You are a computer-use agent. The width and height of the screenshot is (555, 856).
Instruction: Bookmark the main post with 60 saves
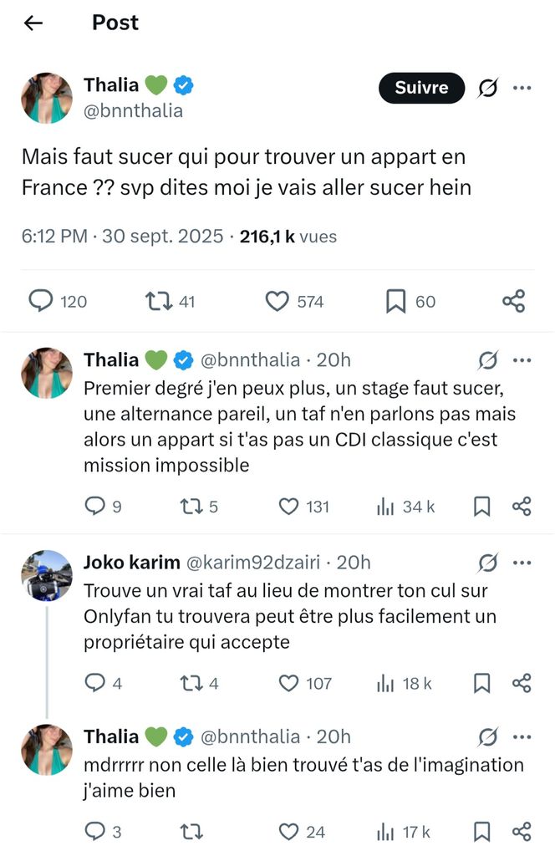tap(395, 301)
